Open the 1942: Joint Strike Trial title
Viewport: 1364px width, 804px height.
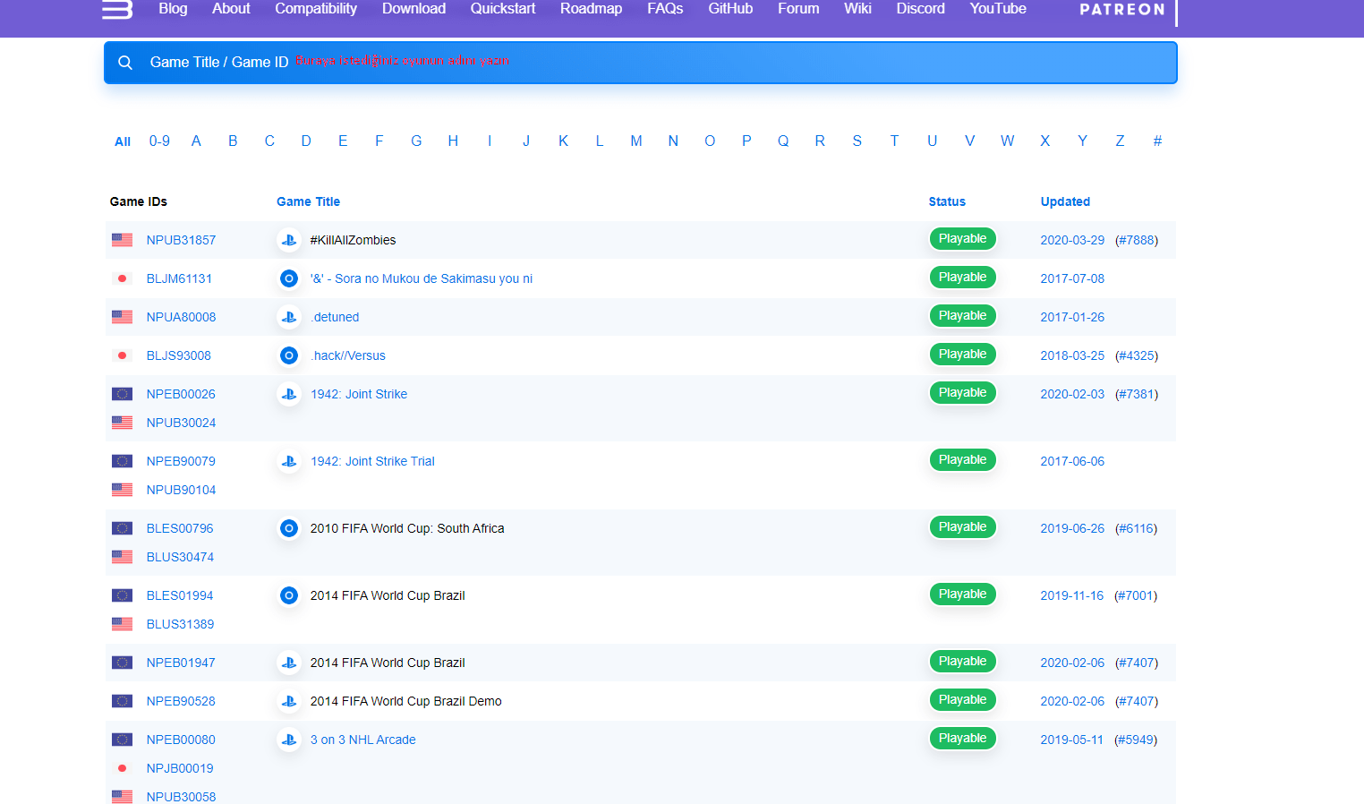tap(372, 461)
